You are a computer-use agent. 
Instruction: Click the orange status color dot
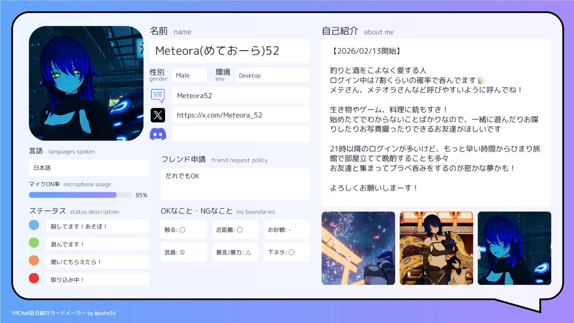[34, 260]
